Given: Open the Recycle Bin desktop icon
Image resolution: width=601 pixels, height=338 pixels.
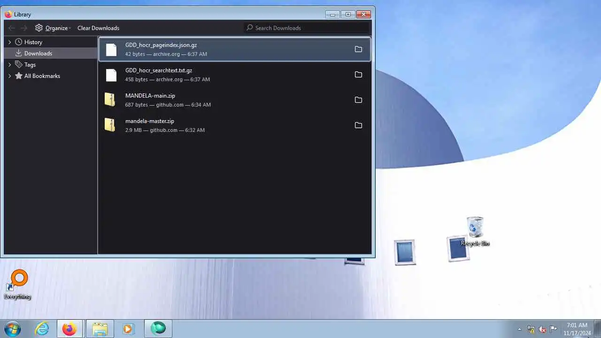Looking at the screenshot, I should pos(475,231).
